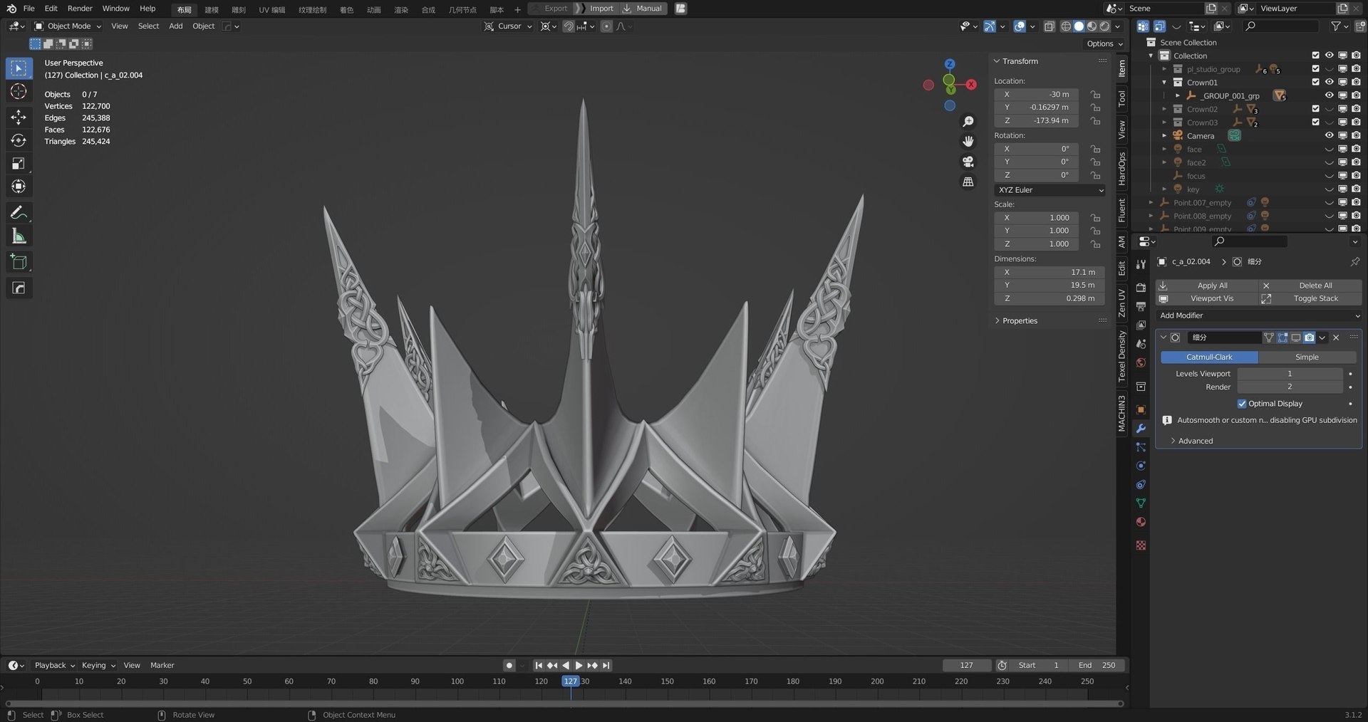Image resolution: width=1368 pixels, height=722 pixels.
Task: Open the Render properties tab
Action: click(x=1141, y=288)
